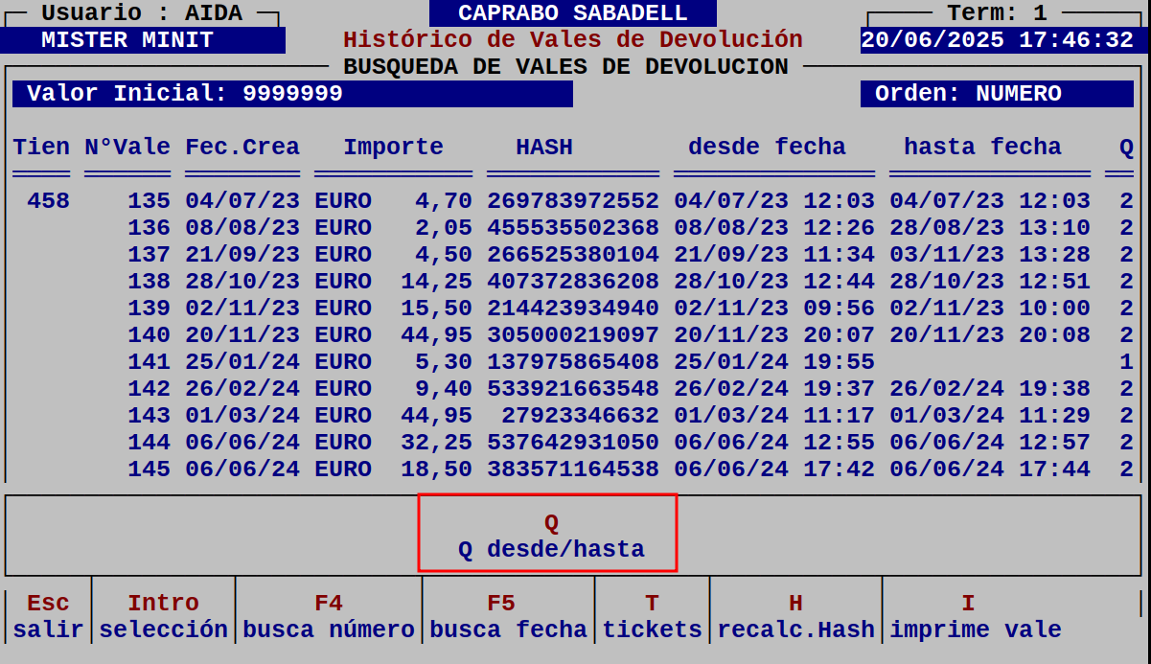The image size is (1151, 664).
Task: Click vale 141 dated 25/01/24
Action: click(x=383, y=361)
